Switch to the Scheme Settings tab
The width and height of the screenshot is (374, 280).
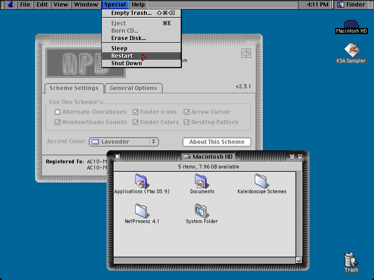pos(74,88)
